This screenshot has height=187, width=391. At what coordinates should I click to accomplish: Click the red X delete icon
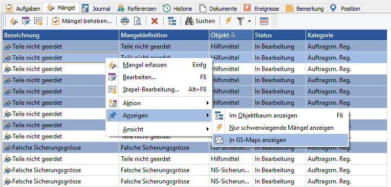(x=155, y=21)
